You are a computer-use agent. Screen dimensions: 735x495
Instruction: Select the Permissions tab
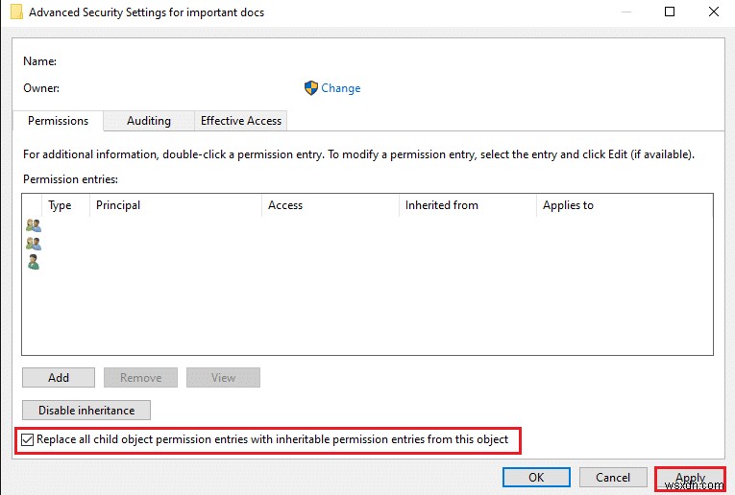(x=58, y=121)
